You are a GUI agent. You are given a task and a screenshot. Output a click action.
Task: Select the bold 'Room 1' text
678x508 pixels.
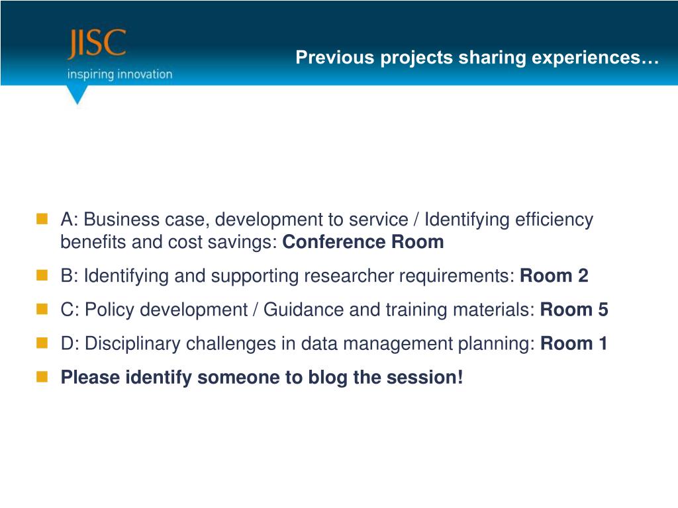coord(574,343)
